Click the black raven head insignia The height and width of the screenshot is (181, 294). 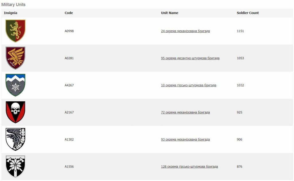[x=16, y=139]
